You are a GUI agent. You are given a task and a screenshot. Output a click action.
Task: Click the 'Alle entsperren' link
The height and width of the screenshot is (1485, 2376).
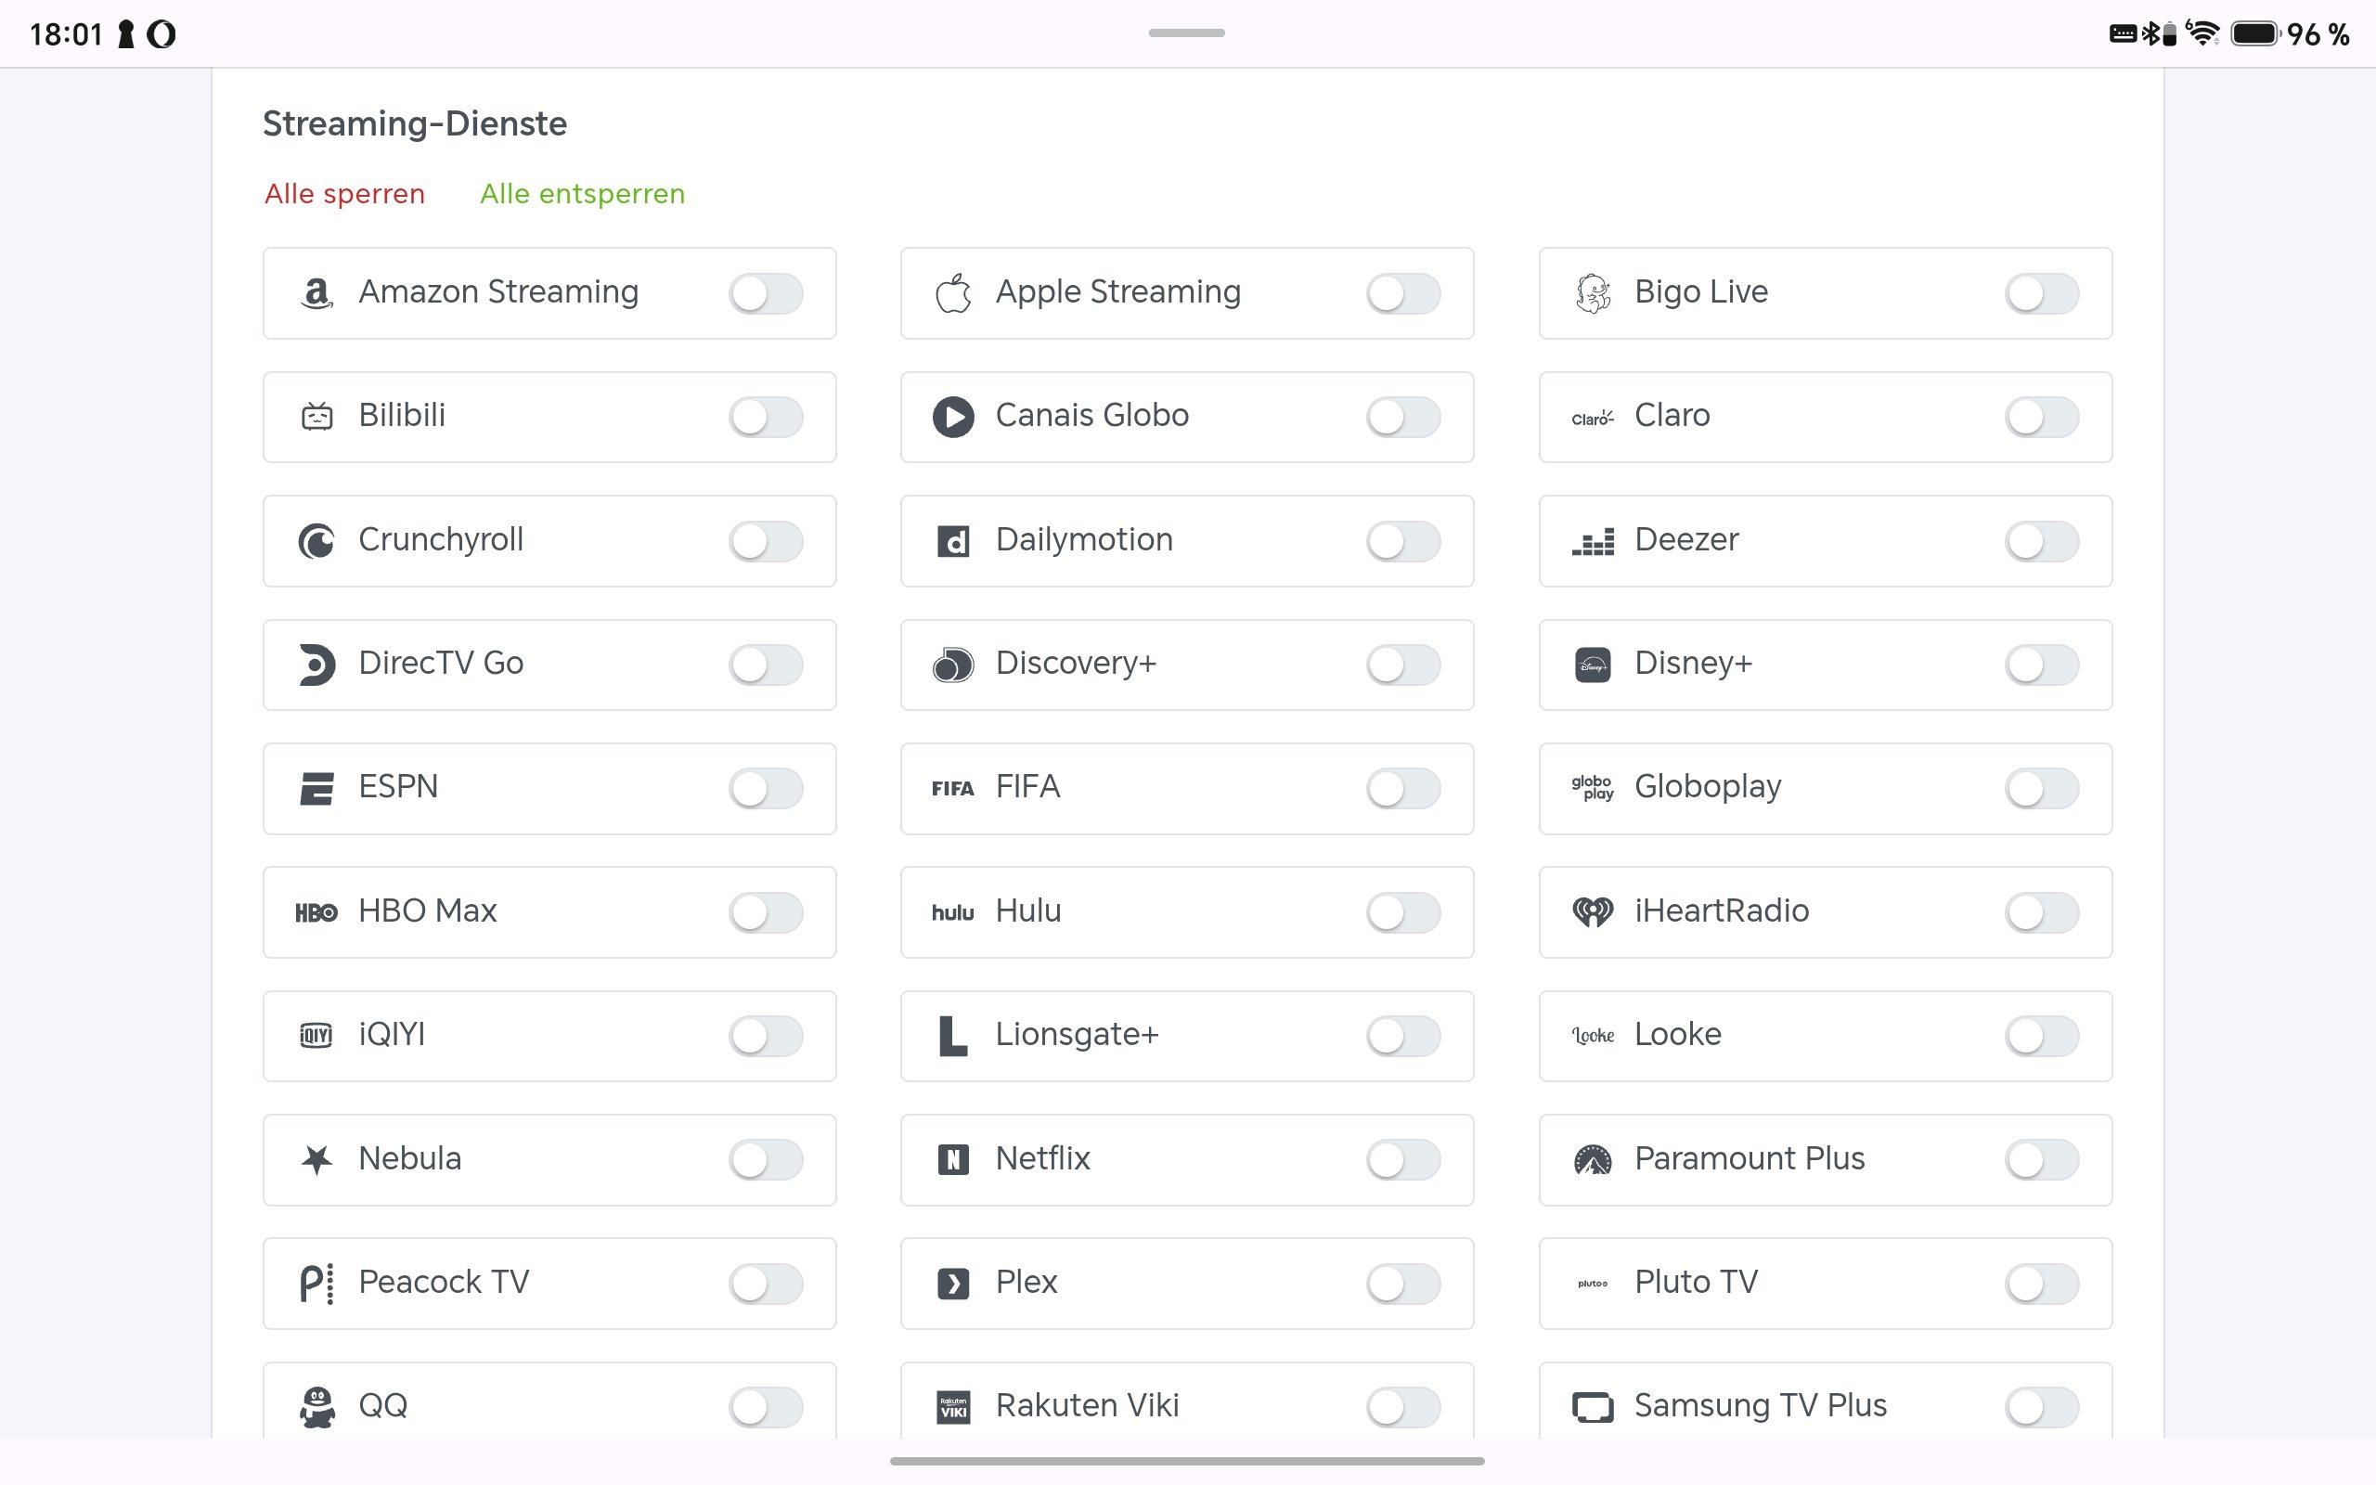pyautogui.click(x=582, y=195)
